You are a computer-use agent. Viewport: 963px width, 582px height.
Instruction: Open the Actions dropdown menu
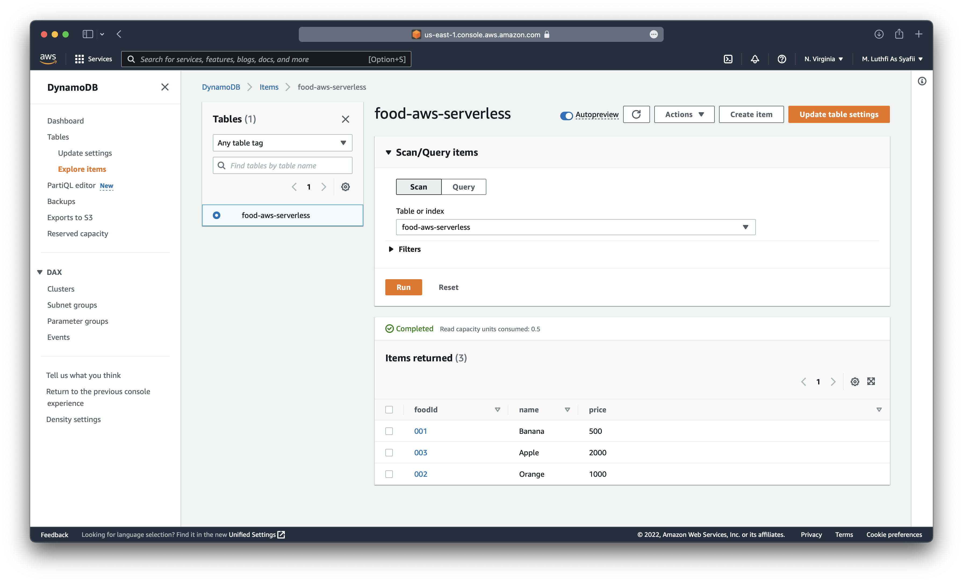[x=684, y=114]
